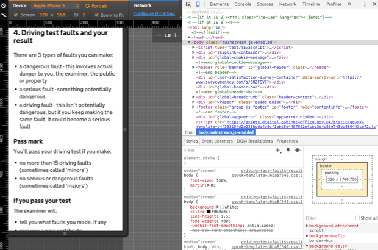Click the inspect element picker icon
The height and width of the screenshot is (250, 378).
coord(188,4)
